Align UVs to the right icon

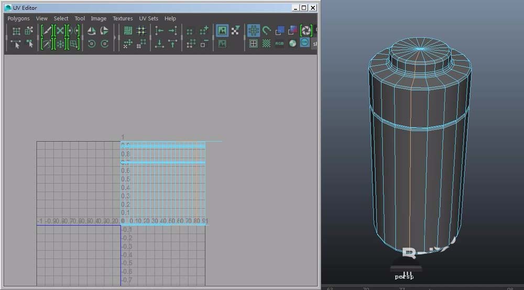pyautogui.click(x=172, y=31)
